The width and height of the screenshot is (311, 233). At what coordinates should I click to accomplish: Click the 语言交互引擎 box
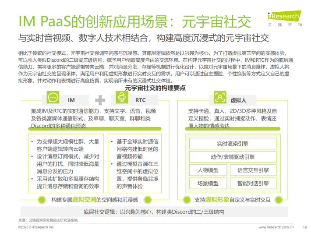[x=256, y=170]
